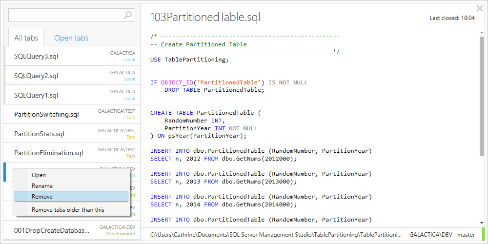Image resolution: width=488 pixels, height=244 pixels.
Task: Select the All tabs tab
Action: click(26, 38)
